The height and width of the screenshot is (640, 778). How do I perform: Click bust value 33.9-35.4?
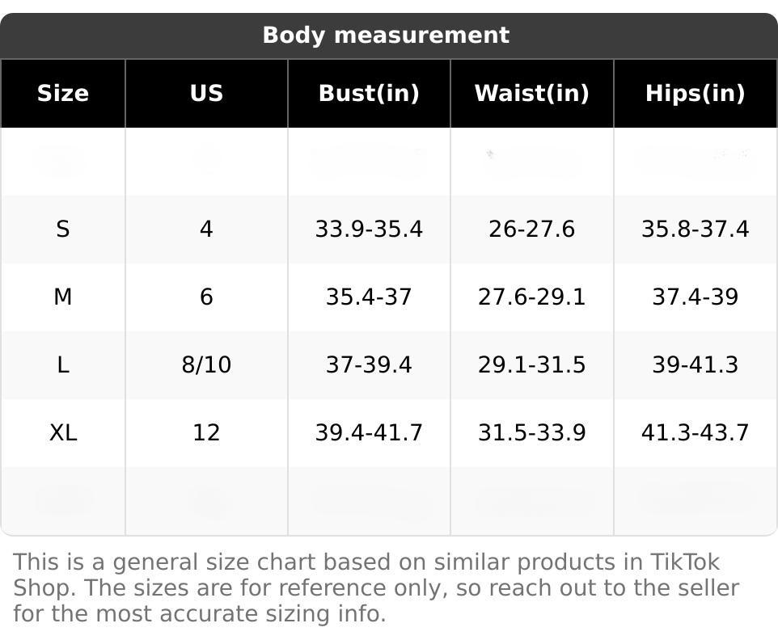pos(369,229)
